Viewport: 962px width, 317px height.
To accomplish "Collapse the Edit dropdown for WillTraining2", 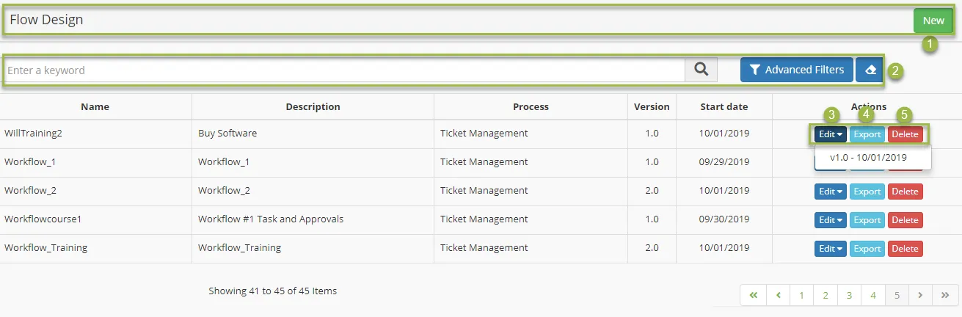I will click(x=831, y=134).
